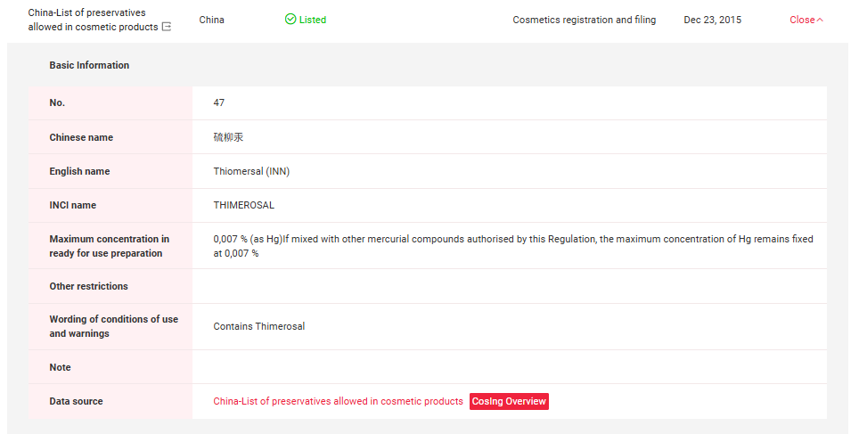This screenshot has width=859, height=434.
Task: Click the Dec 23, 2015 date
Action: click(712, 20)
